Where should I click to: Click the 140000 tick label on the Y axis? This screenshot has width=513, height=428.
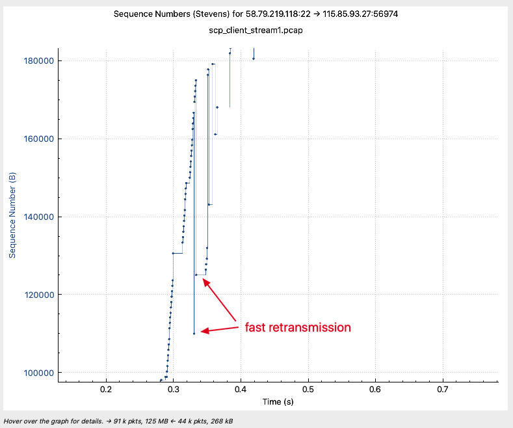coord(38,217)
